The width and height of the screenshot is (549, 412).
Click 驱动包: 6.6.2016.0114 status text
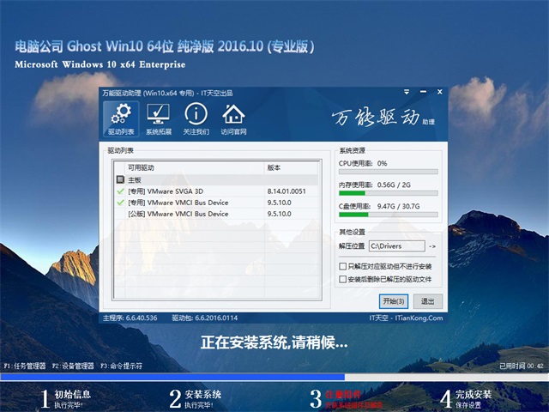tap(204, 318)
